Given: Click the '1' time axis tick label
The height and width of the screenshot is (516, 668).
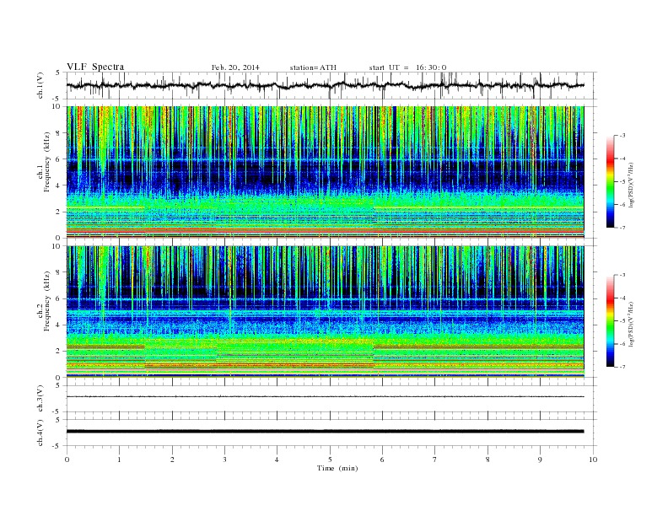Looking at the screenshot, I should (119, 460).
